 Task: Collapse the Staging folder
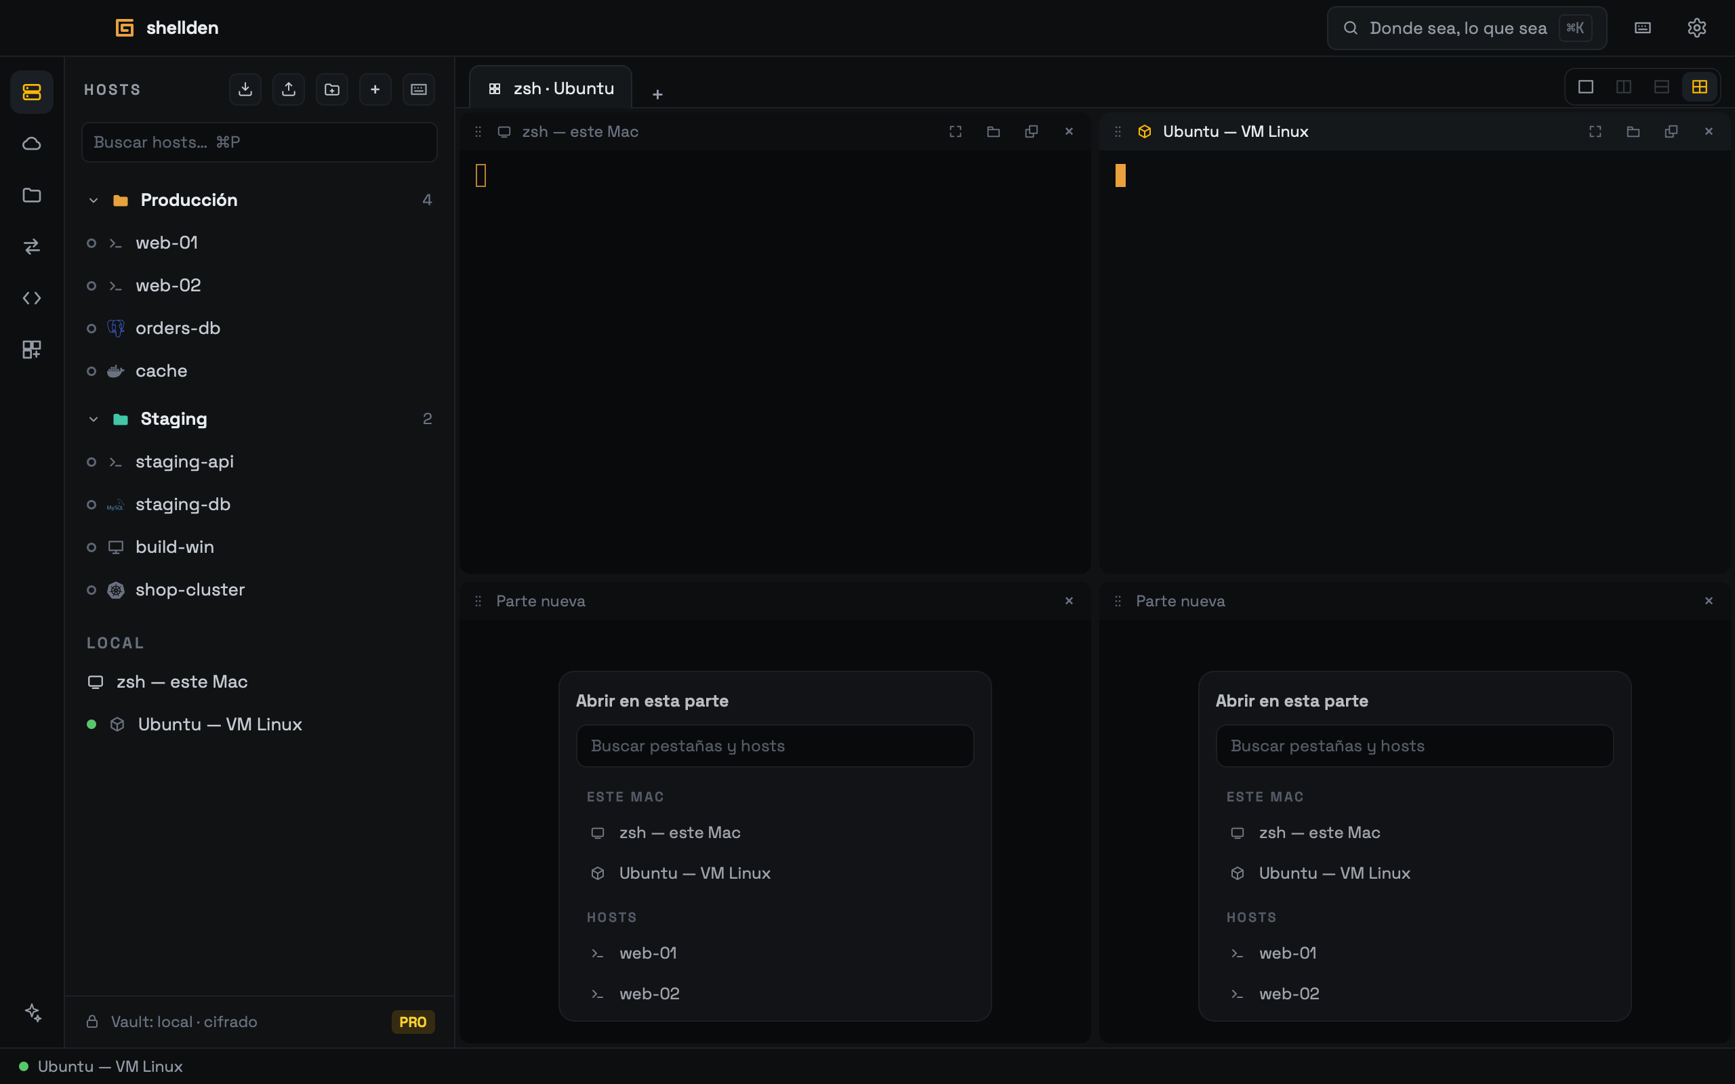tap(94, 419)
